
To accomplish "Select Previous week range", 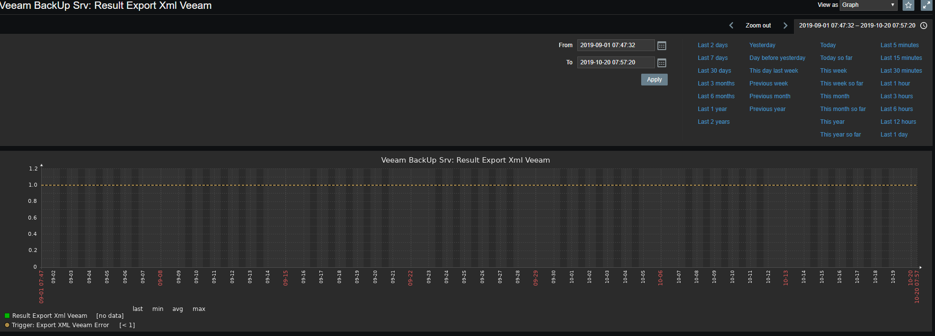I will click(768, 84).
